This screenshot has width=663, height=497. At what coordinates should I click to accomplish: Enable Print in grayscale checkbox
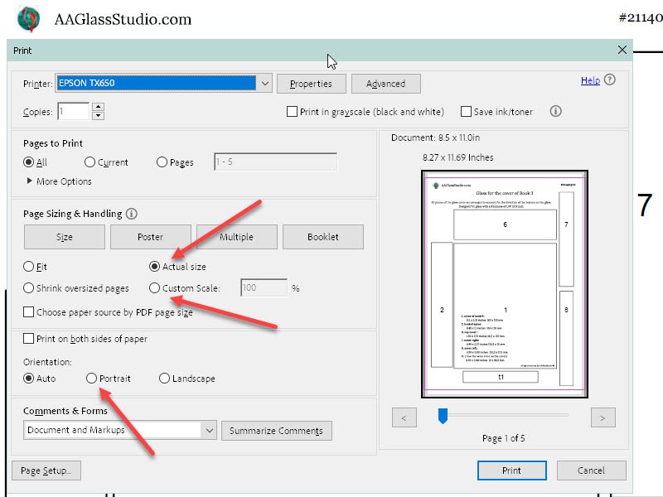tap(292, 112)
